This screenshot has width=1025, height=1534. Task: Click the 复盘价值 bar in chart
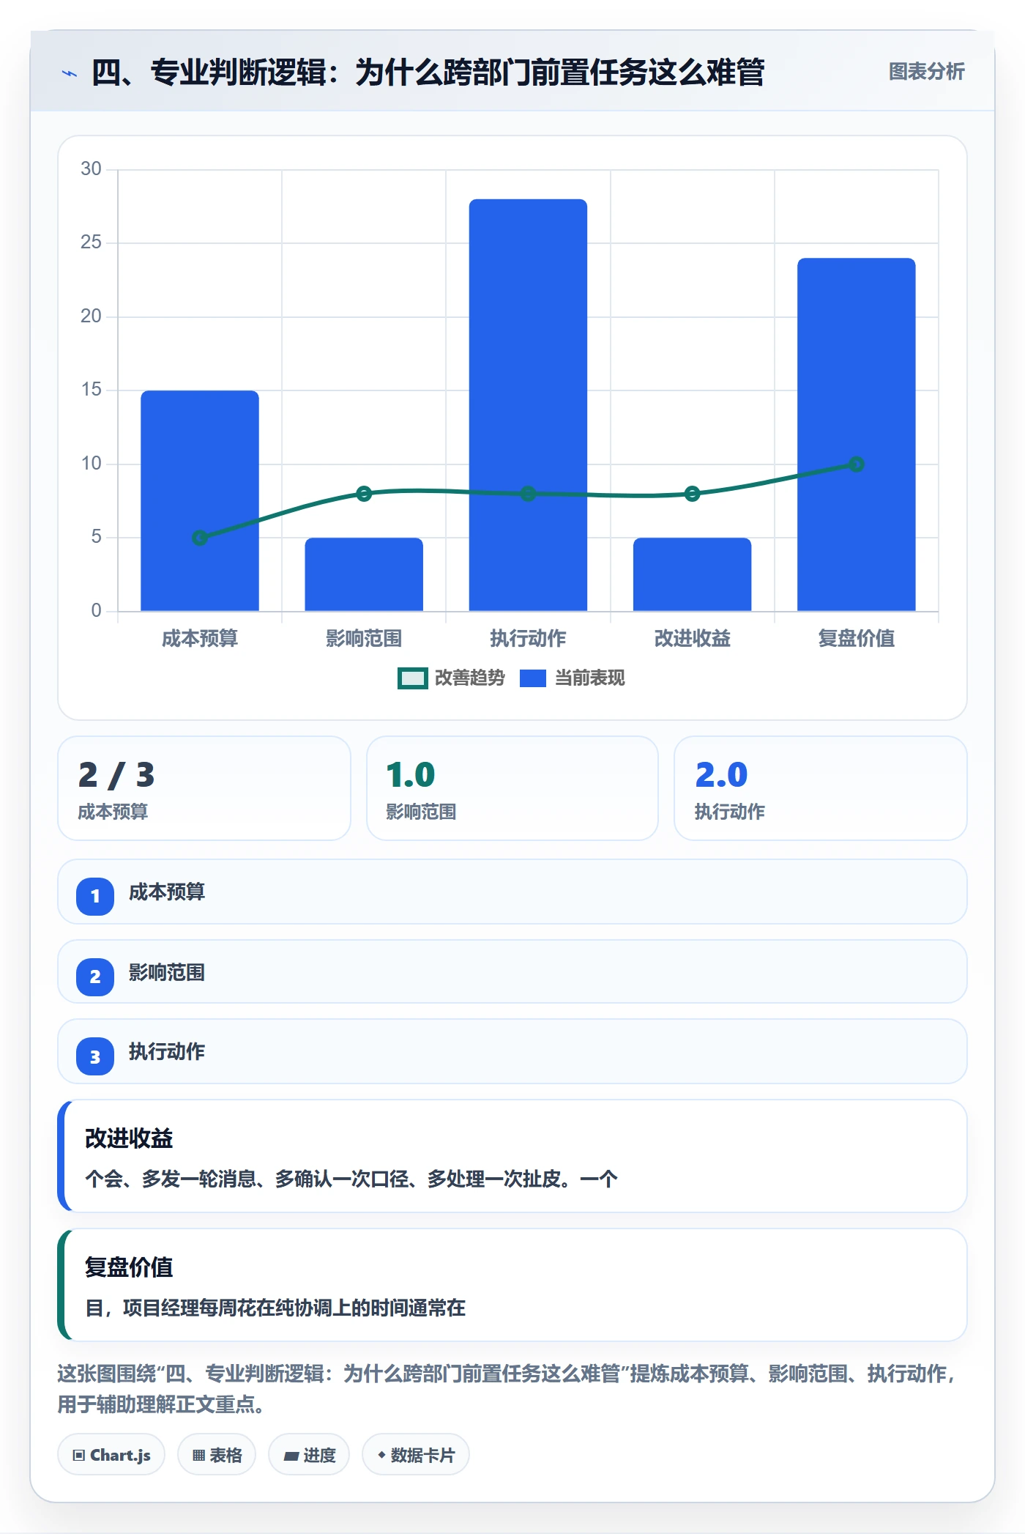[857, 434]
